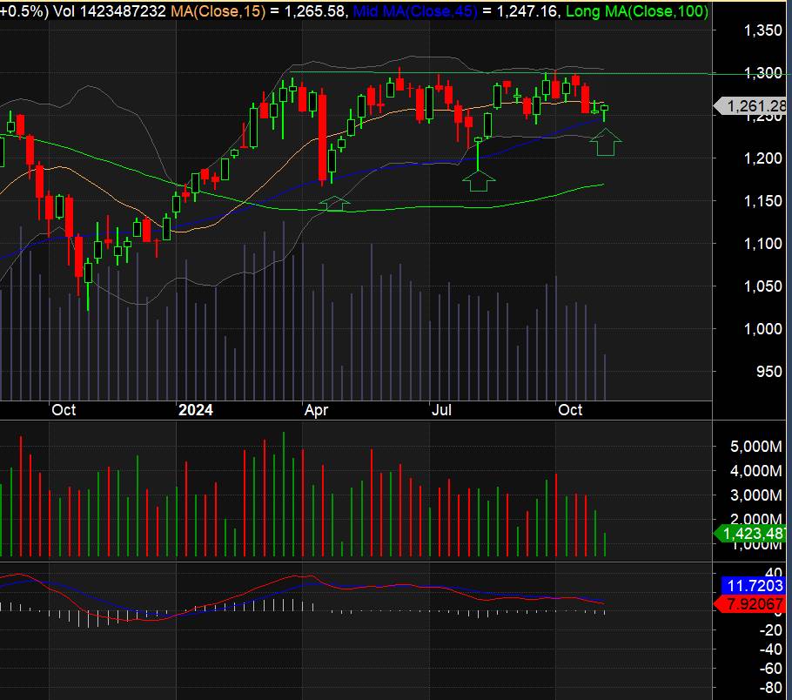Screen dimensions: 792x700
Task: Click the 1,100 price axis label
Action: [762, 244]
